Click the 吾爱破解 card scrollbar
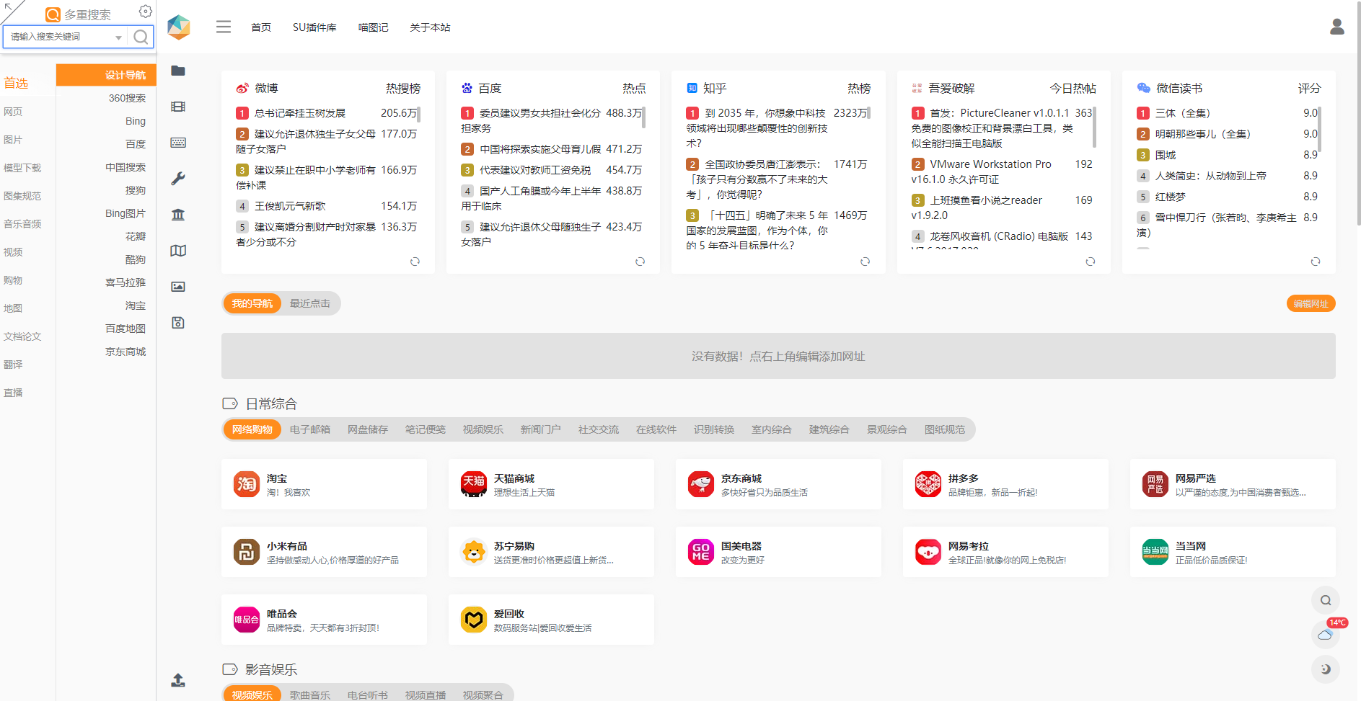Screen dimensions: 1361x701 click(1094, 127)
